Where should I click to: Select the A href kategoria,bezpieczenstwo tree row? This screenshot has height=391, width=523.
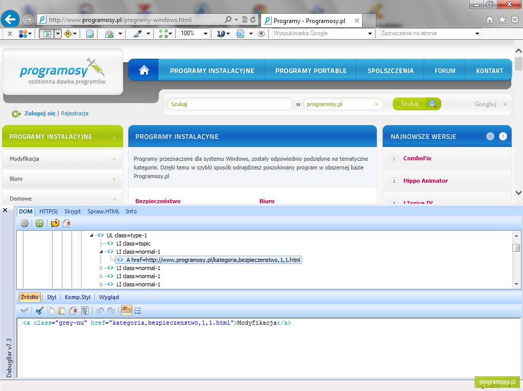tap(209, 260)
